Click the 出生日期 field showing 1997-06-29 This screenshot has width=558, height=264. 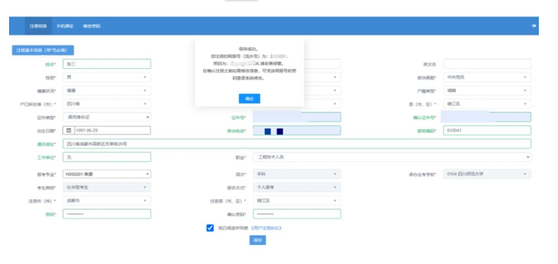click(112, 130)
